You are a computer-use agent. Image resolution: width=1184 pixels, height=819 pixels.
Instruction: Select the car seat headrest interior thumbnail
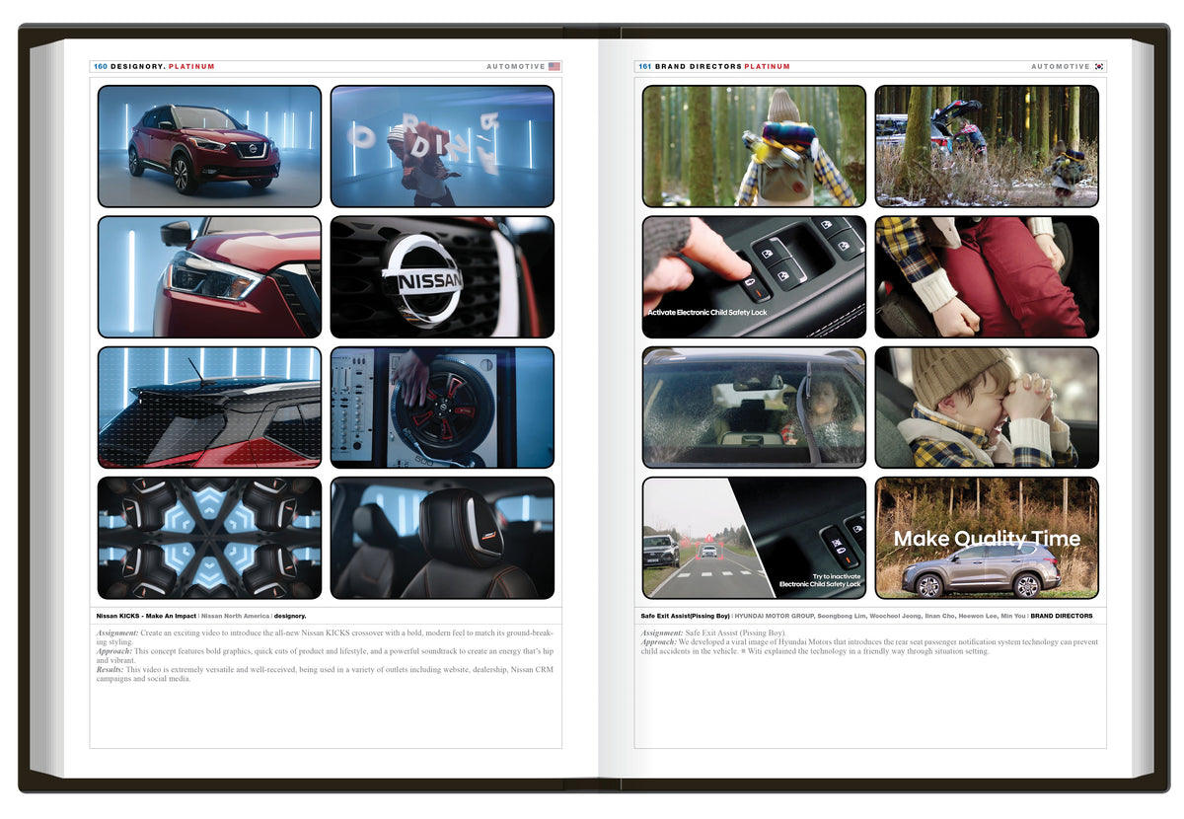tap(442, 538)
